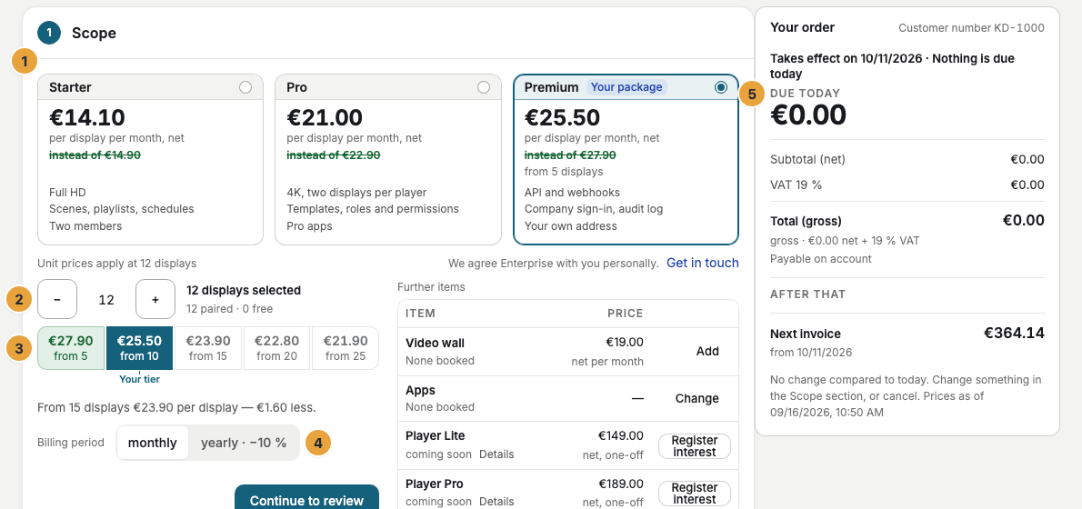Increase display count with plus button
The height and width of the screenshot is (509, 1082).
[x=155, y=299]
